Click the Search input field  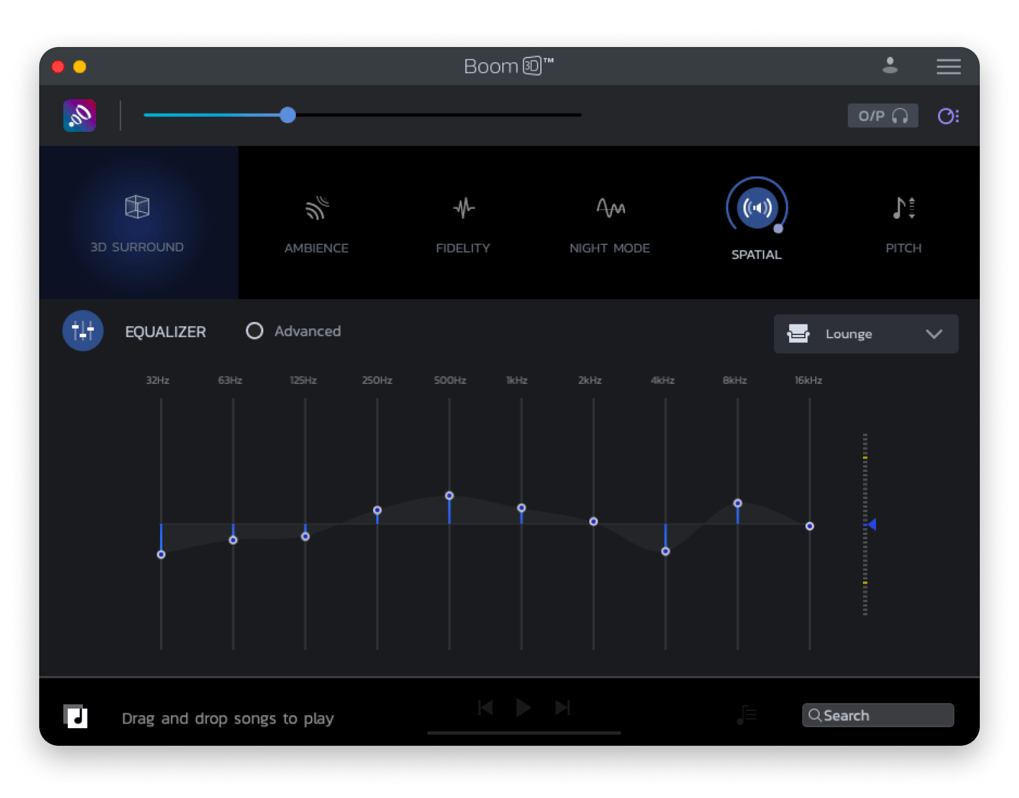point(877,715)
